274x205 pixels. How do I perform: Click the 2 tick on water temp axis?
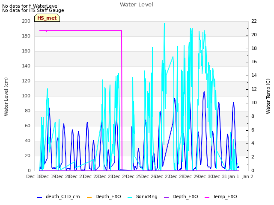tap(253, 157)
